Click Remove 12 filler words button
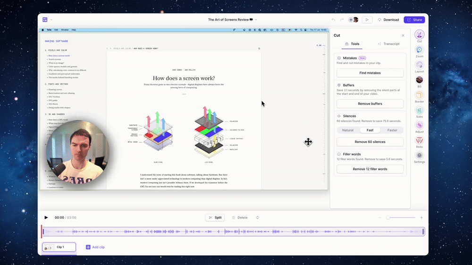 pos(370,169)
